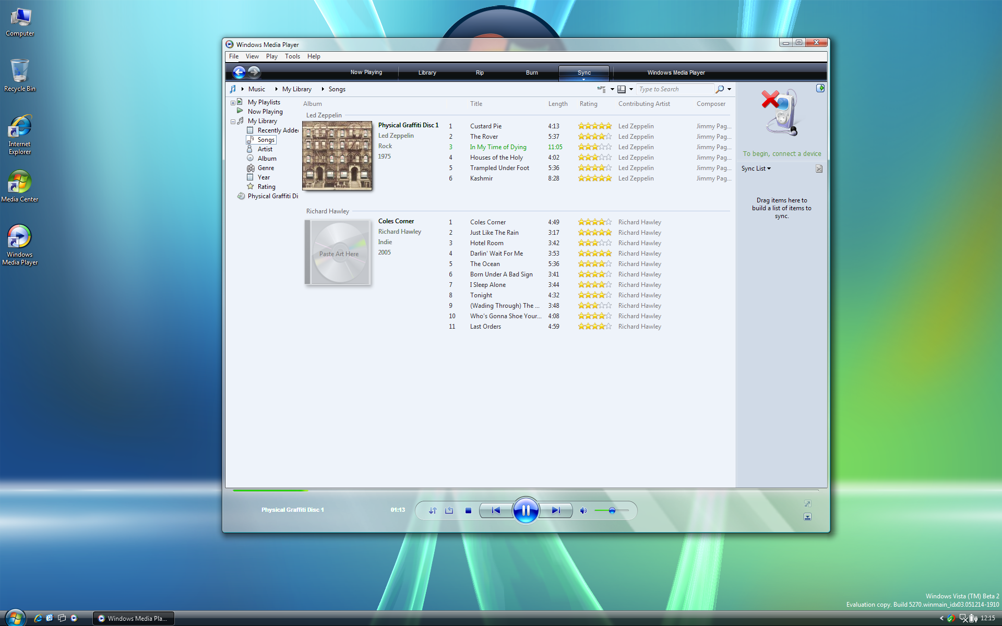The height and width of the screenshot is (626, 1002).
Task: Sort by the Contributing Artist column header
Action: pyautogui.click(x=644, y=104)
